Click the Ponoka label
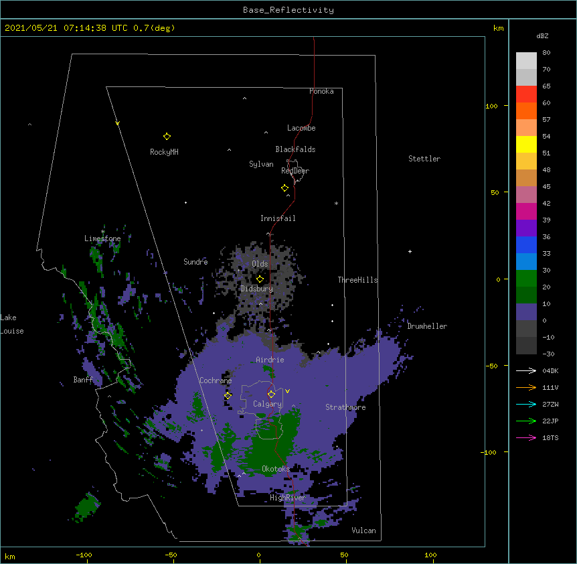The width and height of the screenshot is (577, 564). [321, 91]
